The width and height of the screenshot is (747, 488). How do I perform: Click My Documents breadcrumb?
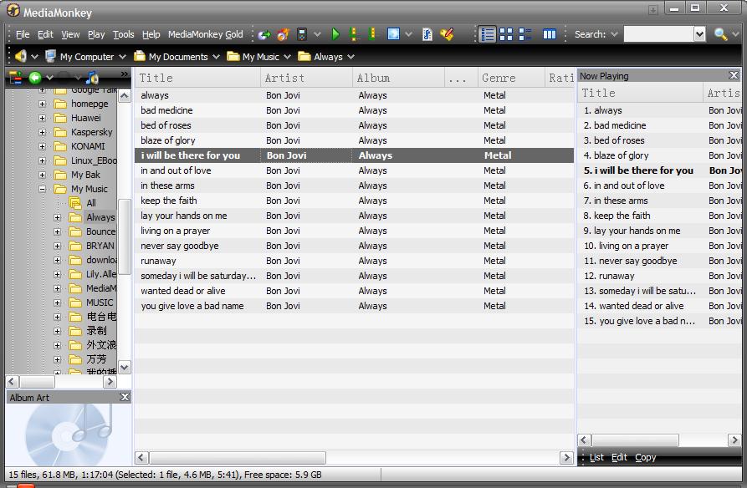coord(171,57)
